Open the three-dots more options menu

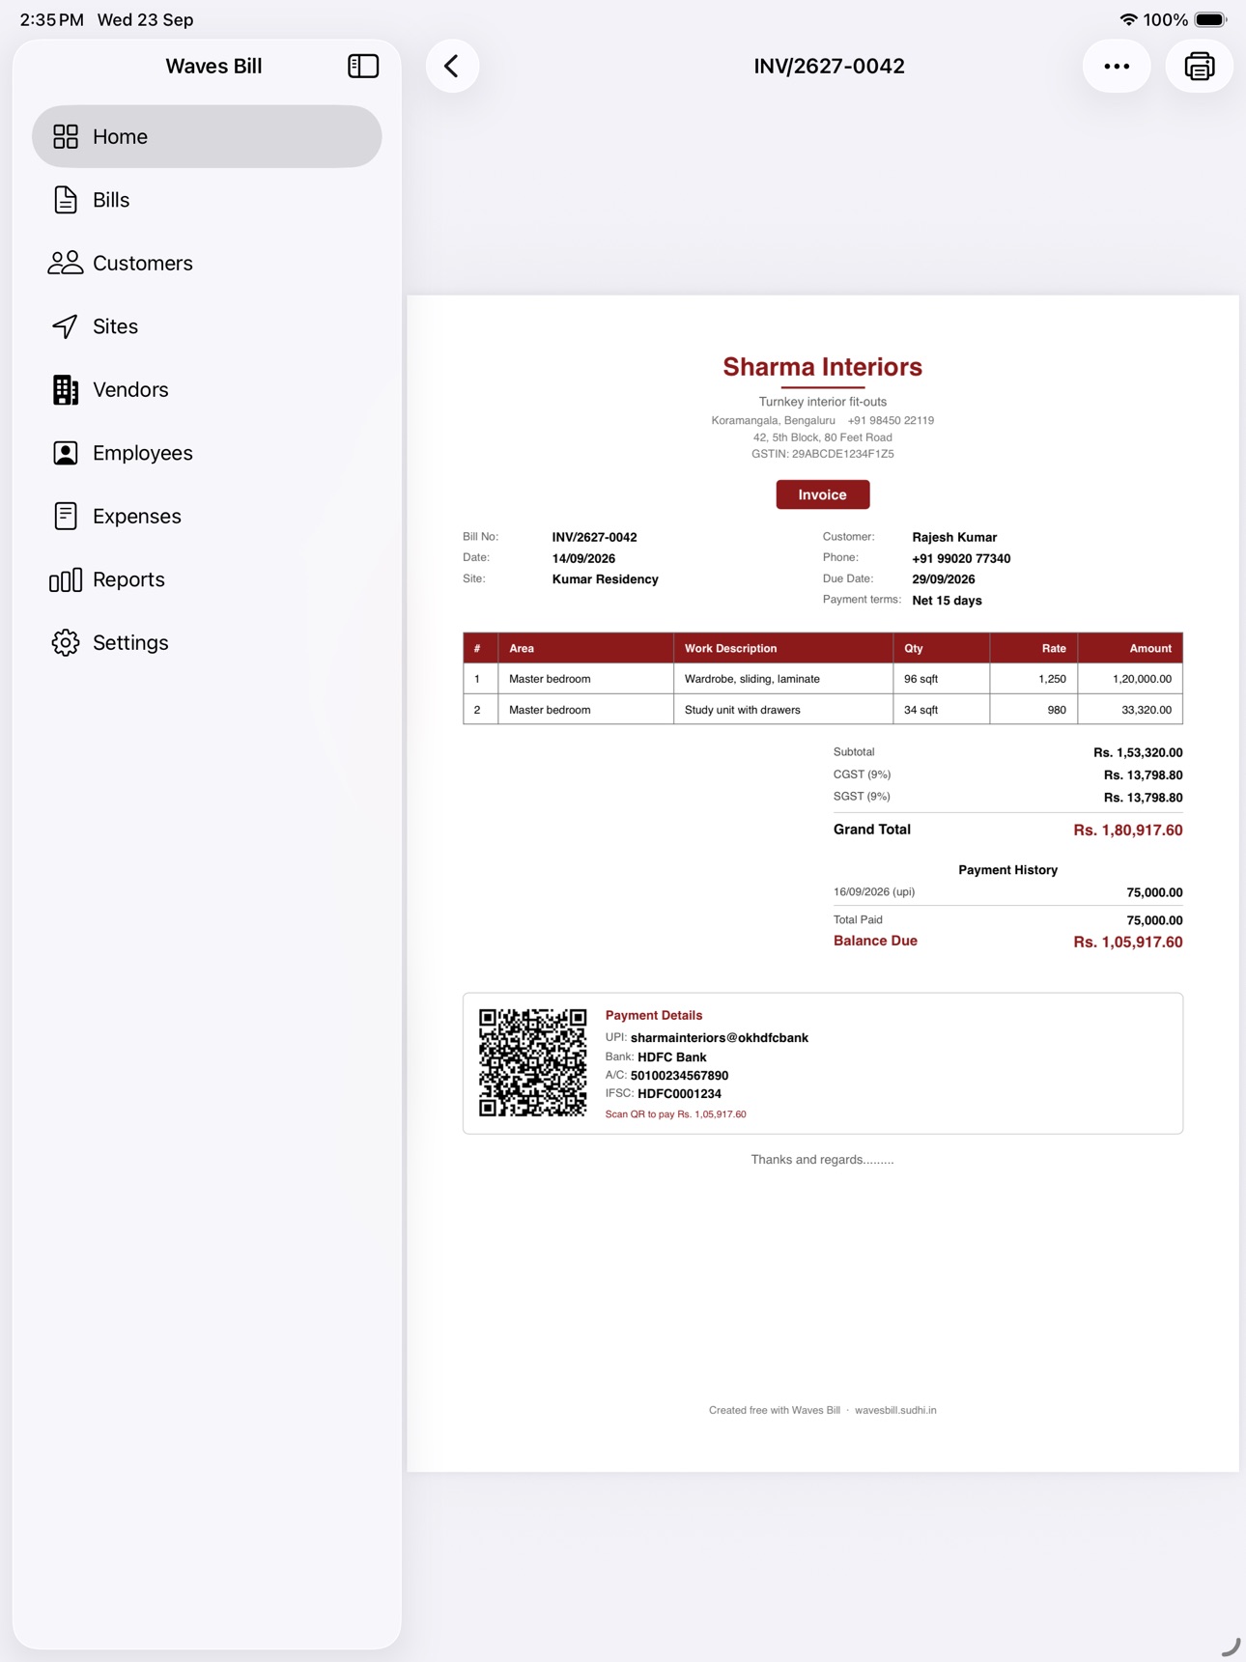[x=1117, y=66]
